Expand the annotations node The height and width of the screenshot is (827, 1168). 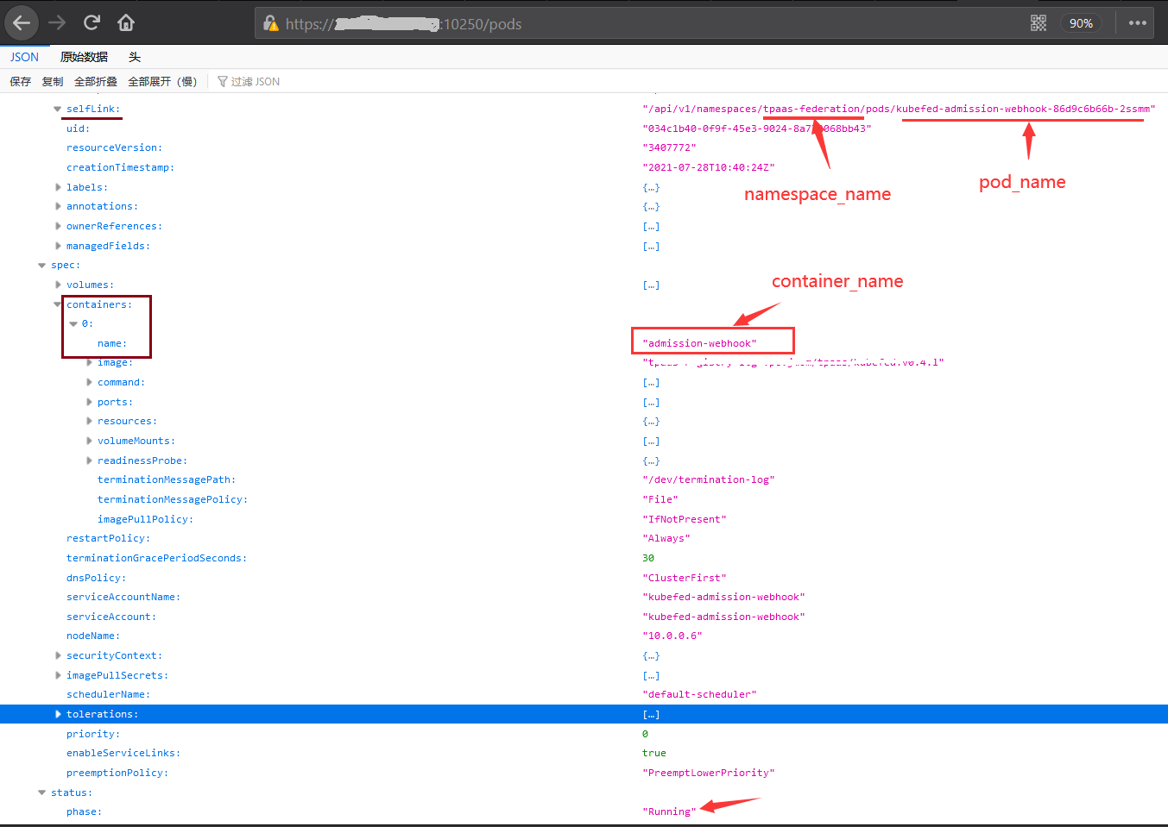(x=58, y=206)
